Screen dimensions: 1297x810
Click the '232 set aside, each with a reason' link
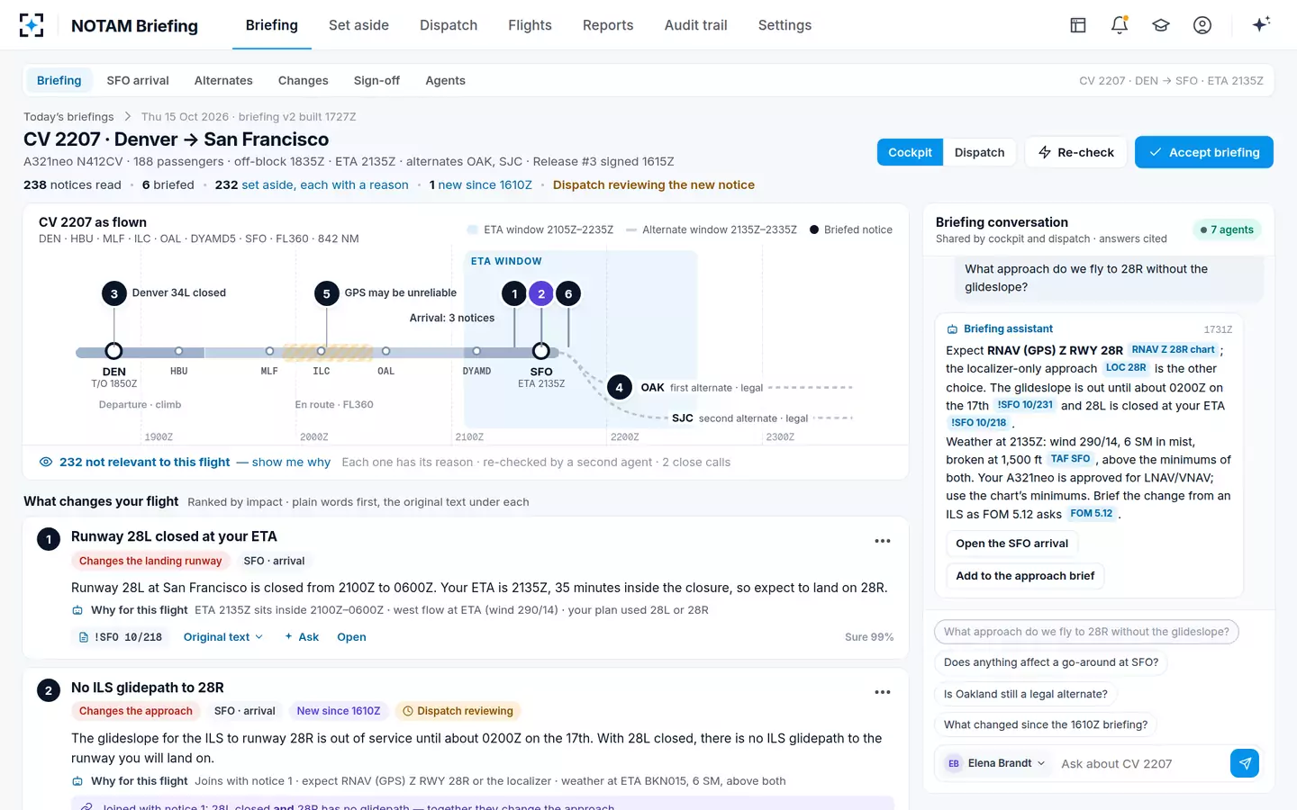(x=312, y=185)
